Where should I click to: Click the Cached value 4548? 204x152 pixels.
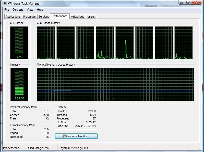pos(45,115)
